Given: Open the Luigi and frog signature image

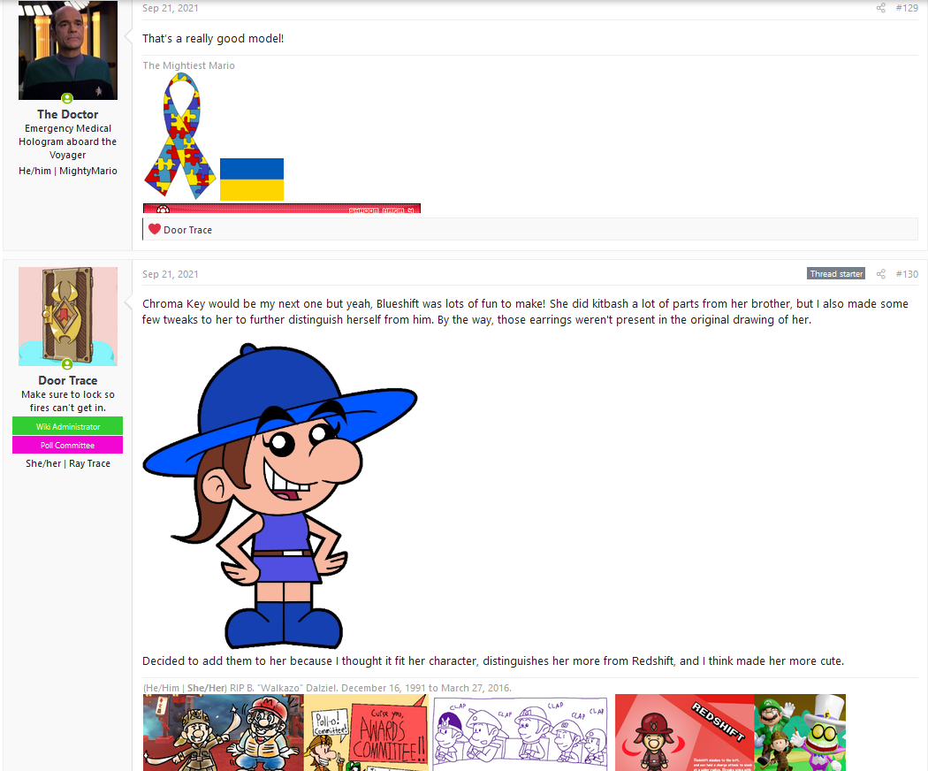Looking at the screenshot, I should click(x=800, y=732).
